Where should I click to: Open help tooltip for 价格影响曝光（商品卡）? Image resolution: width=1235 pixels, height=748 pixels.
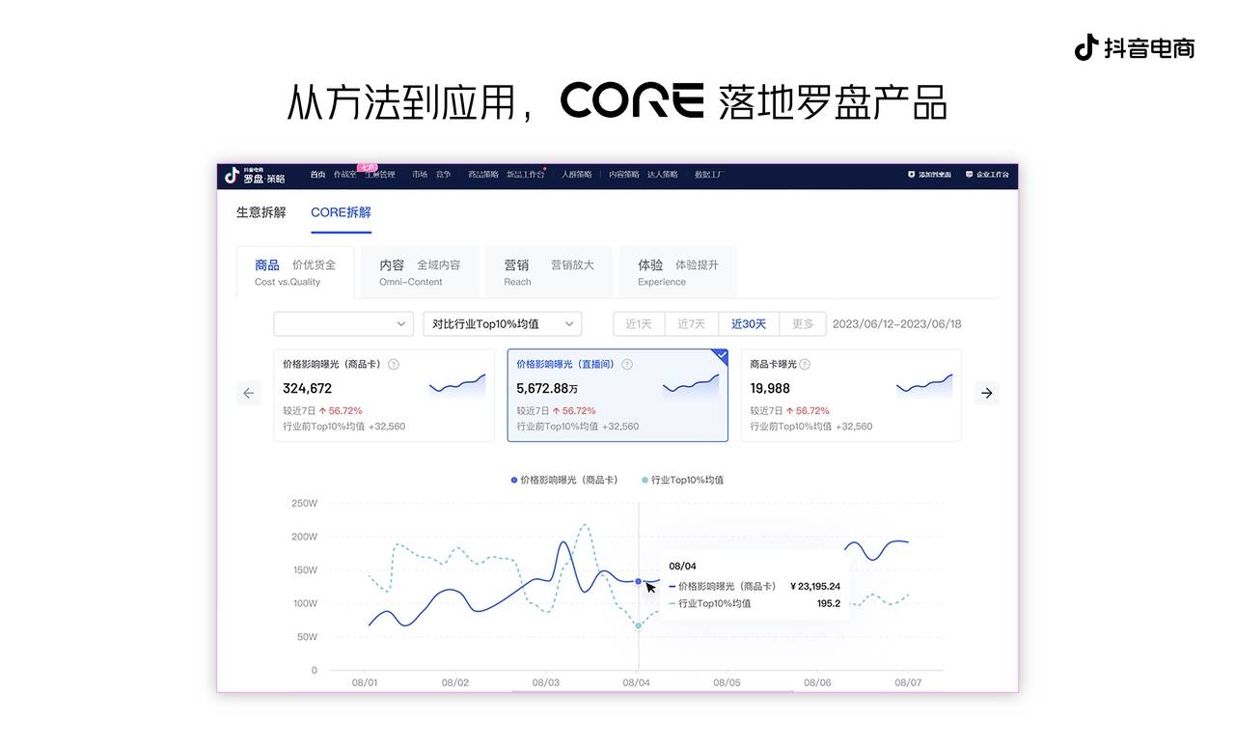(394, 365)
